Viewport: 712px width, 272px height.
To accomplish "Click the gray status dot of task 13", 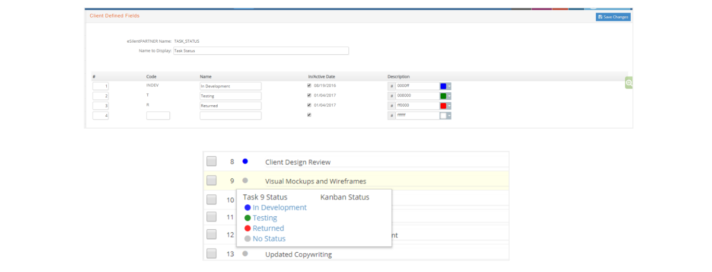I will click(245, 254).
